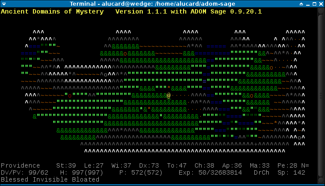Click the hit points 'H: 997(997)'
The height and width of the screenshot is (186, 325).
coord(81,172)
